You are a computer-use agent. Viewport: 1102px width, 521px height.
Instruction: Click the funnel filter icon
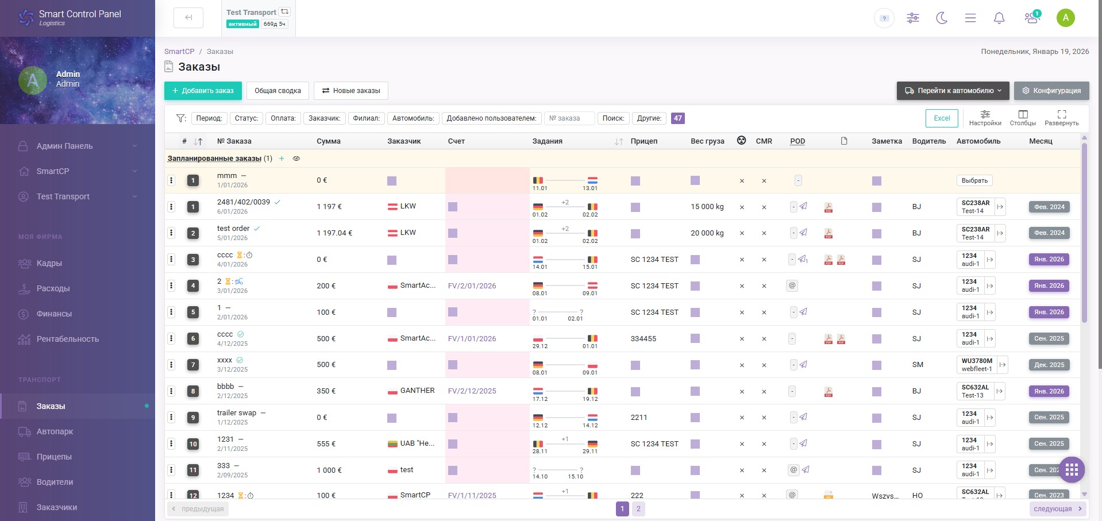[x=181, y=118]
